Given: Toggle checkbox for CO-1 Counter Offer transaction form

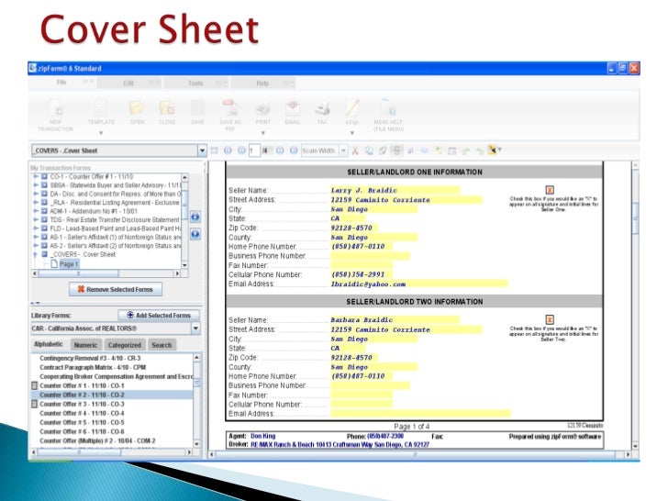Looking at the screenshot, I should [x=44, y=176].
